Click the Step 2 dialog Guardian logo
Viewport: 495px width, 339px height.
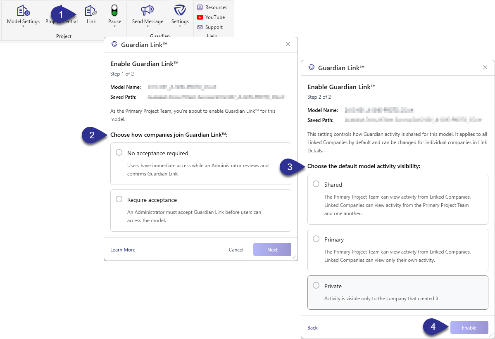coord(311,67)
